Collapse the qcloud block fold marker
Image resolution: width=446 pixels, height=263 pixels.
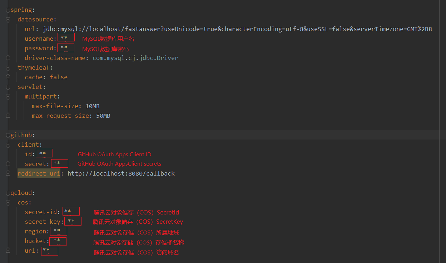click(8, 193)
